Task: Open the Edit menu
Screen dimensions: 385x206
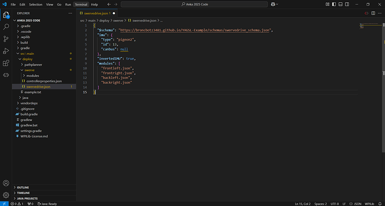Action: click(22, 4)
